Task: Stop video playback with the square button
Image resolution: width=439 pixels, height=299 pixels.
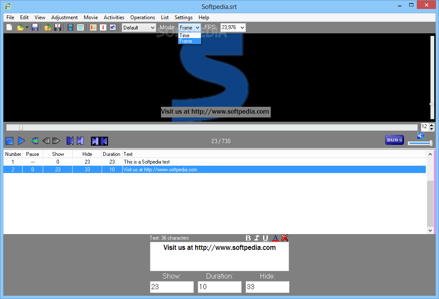Action: pos(9,141)
